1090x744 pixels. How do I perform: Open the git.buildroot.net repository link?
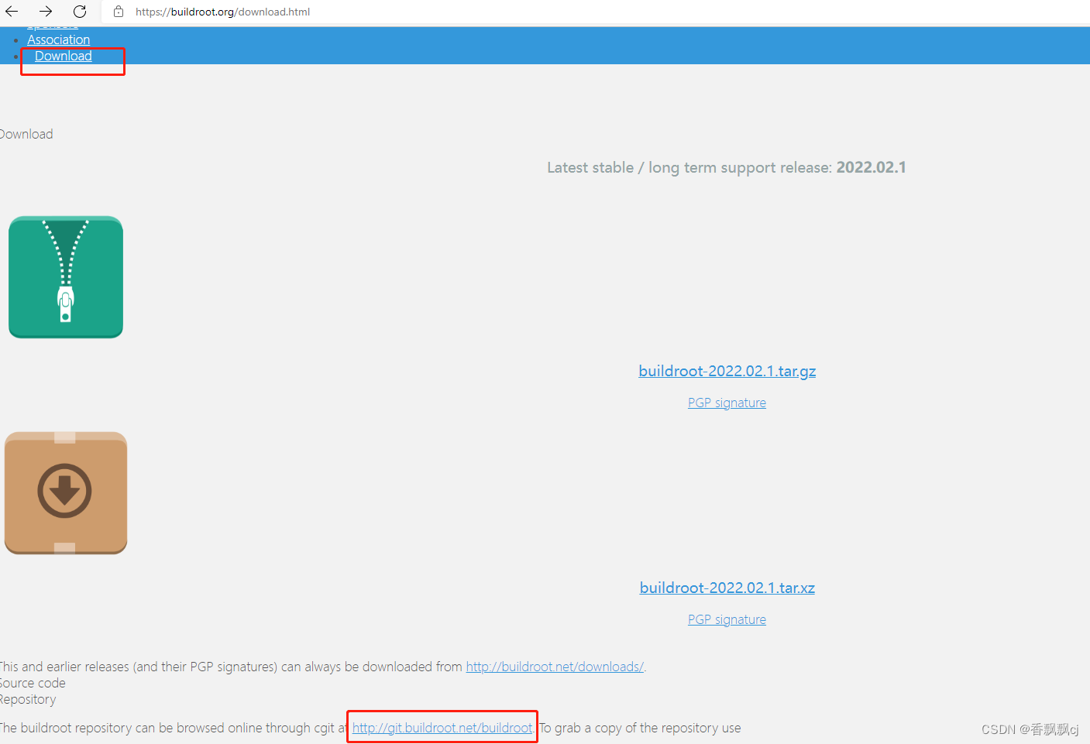pos(442,727)
